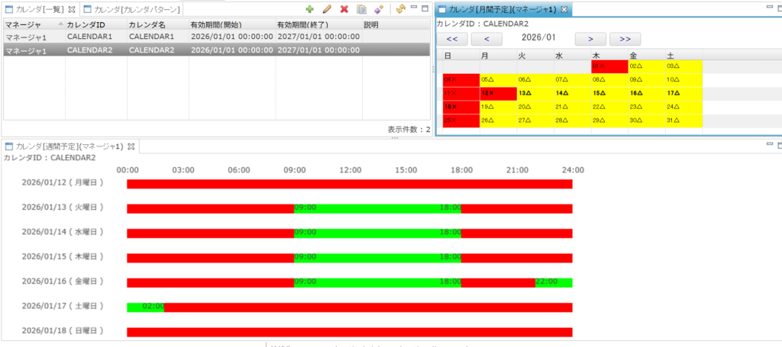Go to next month with > button
782x347 pixels.
pyautogui.click(x=590, y=38)
